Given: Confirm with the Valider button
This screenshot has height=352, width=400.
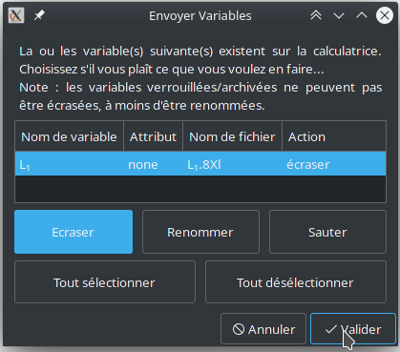Looking at the screenshot, I should pyautogui.click(x=353, y=329).
